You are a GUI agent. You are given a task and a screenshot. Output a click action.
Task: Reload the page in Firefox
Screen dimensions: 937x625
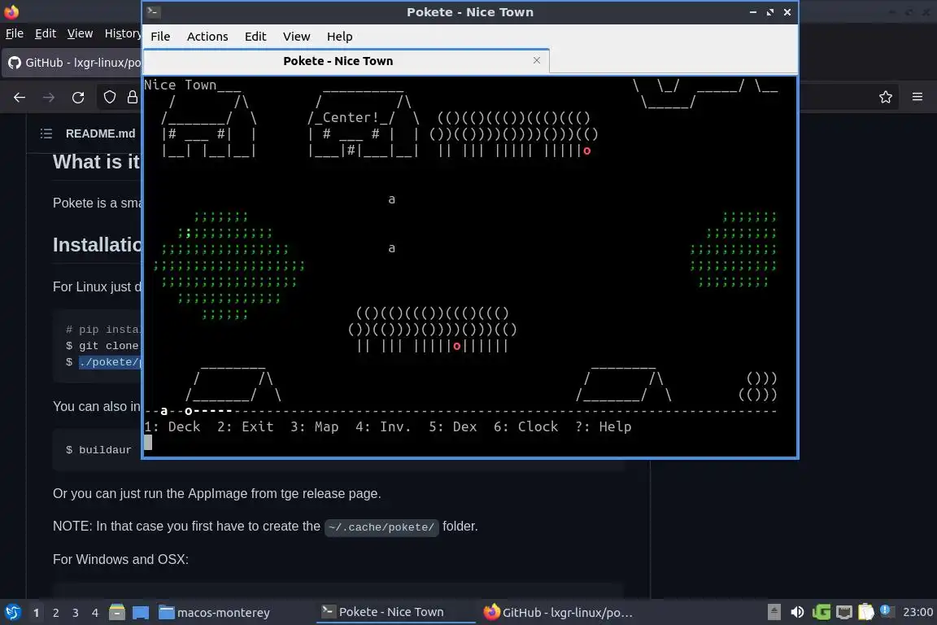(x=78, y=97)
